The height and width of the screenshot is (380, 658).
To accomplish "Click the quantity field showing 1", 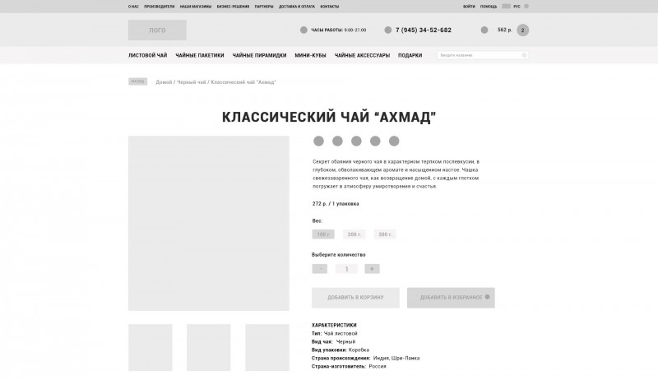I will (346, 269).
